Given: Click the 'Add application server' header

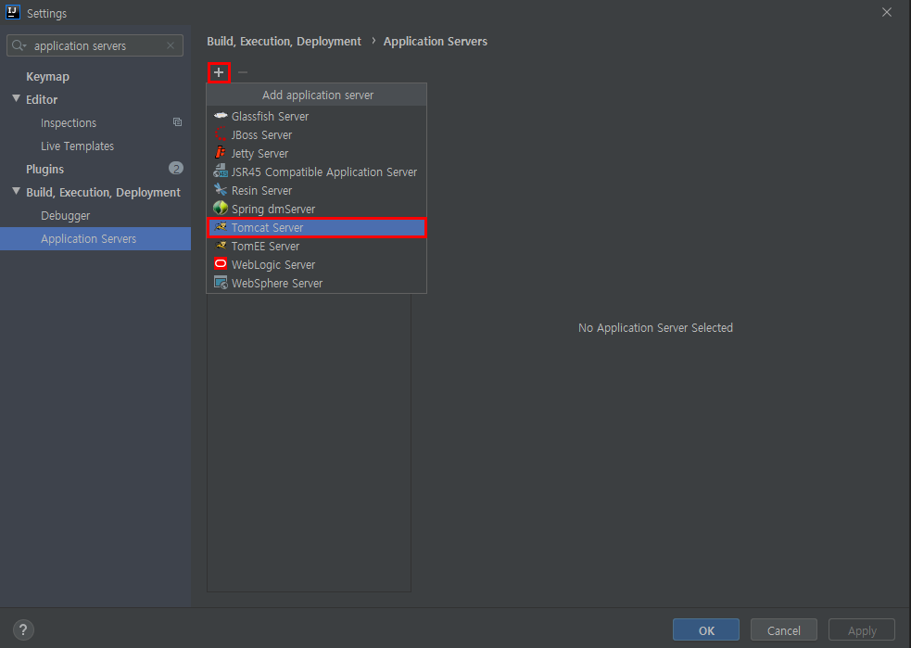Looking at the screenshot, I should click(317, 95).
